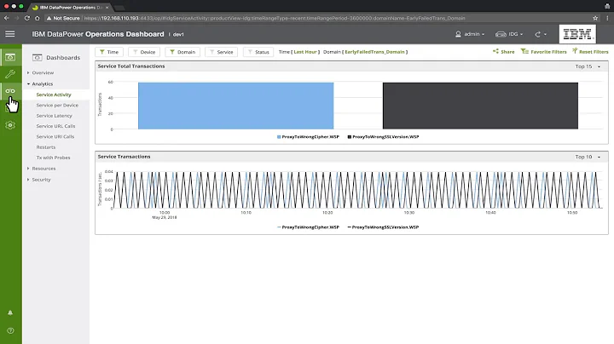Select Service per Device page
614x344 pixels.
[x=57, y=105]
